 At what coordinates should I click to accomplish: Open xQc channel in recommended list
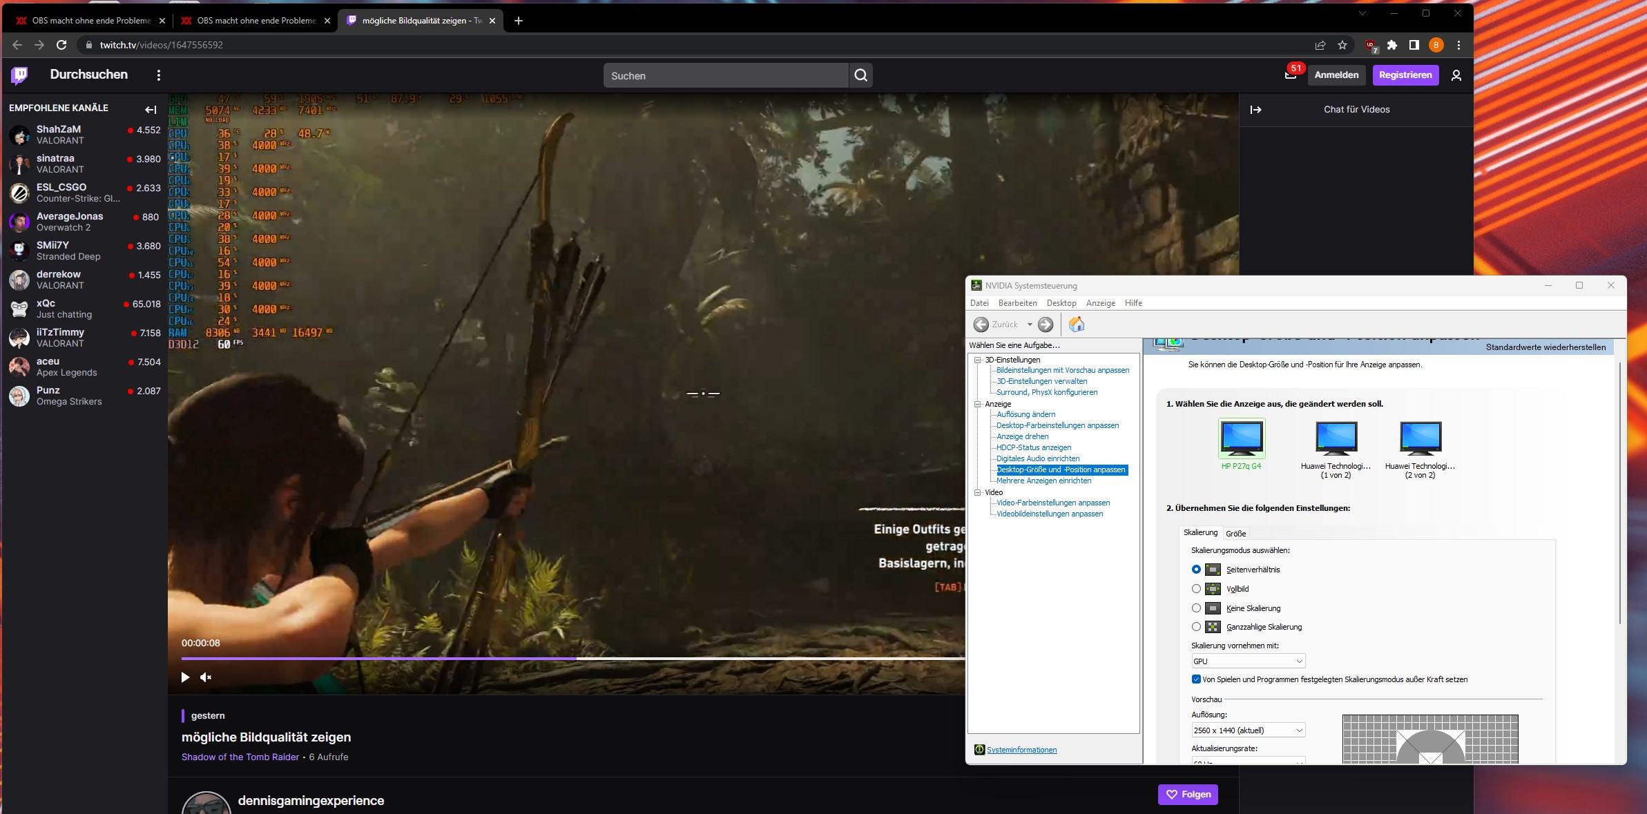[84, 309]
